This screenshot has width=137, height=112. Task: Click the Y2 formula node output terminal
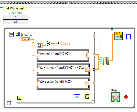(x=88, y=83)
